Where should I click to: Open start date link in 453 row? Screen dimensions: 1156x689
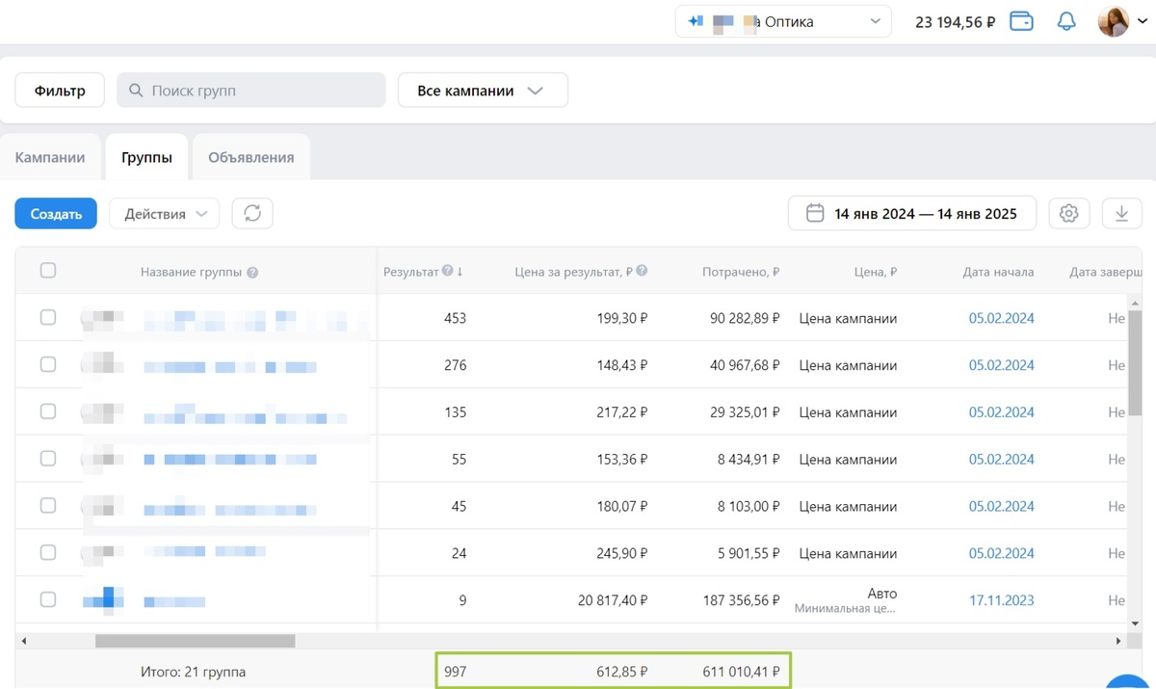pyautogui.click(x=1001, y=318)
